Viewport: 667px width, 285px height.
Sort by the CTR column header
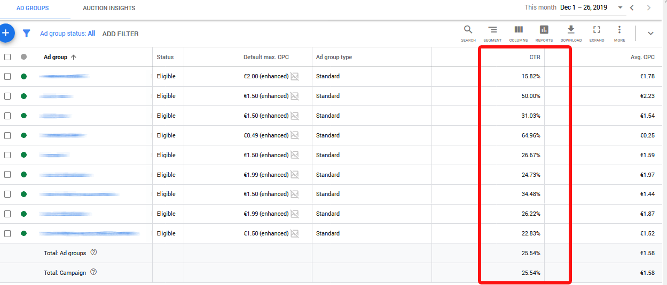(x=535, y=57)
